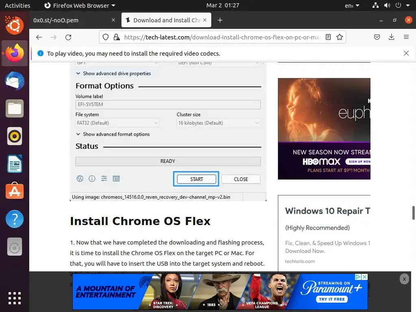Open a new browser tab
The height and width of the screenshot is (312, 416).
(x=220, y=20)
